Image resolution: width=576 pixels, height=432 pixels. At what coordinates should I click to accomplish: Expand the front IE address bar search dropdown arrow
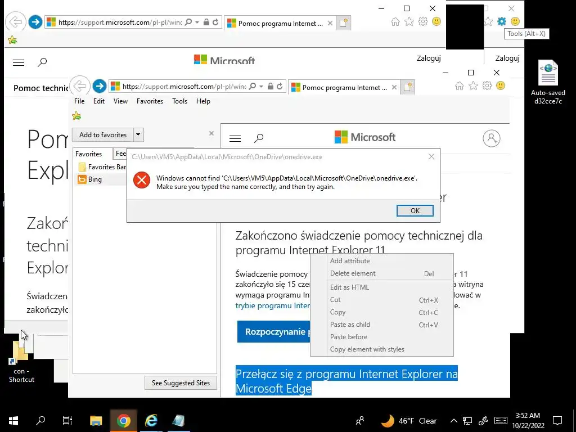(x=261, y=86)
